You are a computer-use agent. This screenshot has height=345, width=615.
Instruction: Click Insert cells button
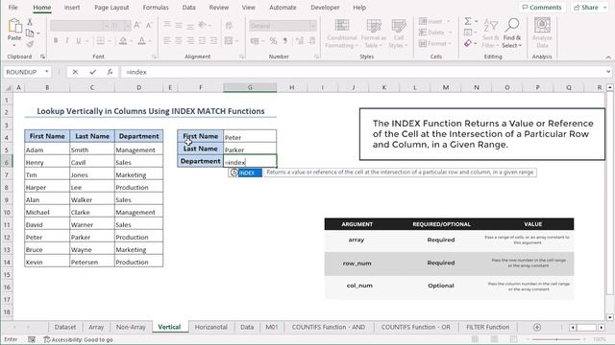tap(434, 21)
